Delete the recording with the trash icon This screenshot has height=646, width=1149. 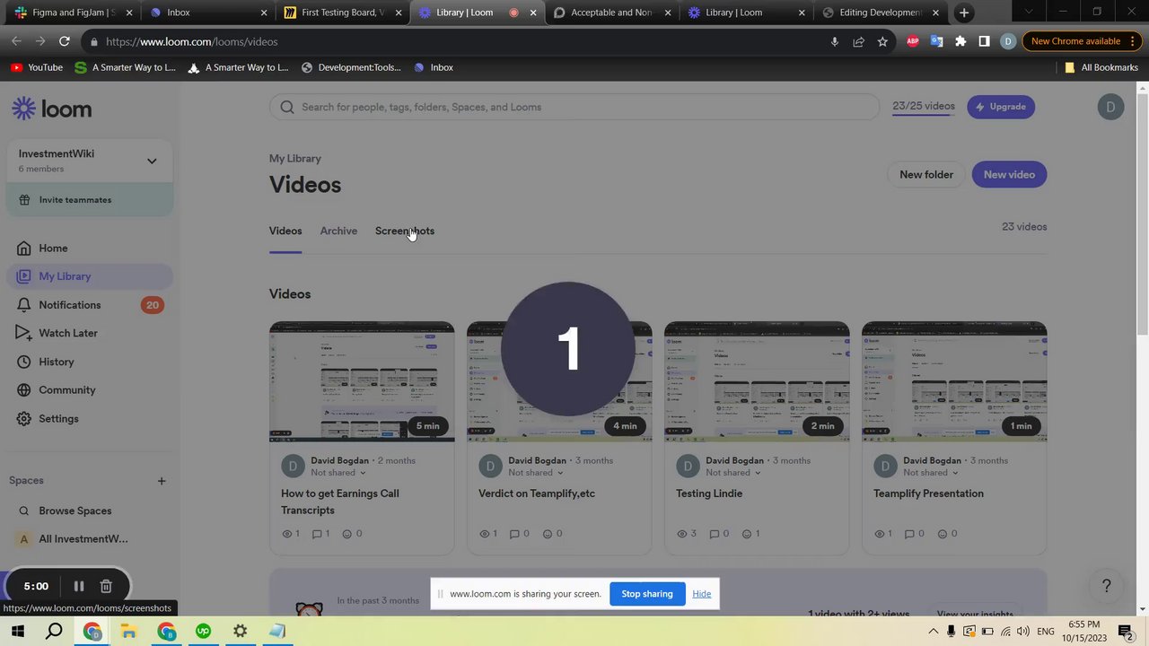click(106, 586)
